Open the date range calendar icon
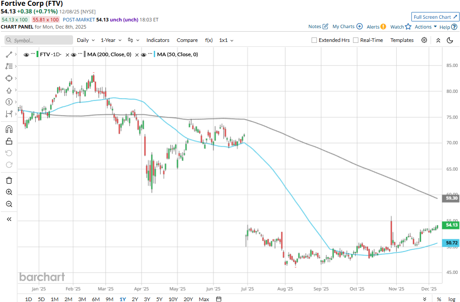The height and width of the screenshot is (302, 460). (219, 299)
